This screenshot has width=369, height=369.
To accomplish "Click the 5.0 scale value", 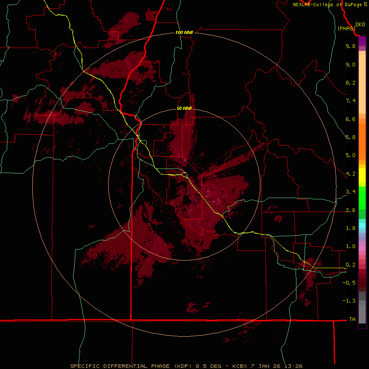I will [x=351, y=155].
